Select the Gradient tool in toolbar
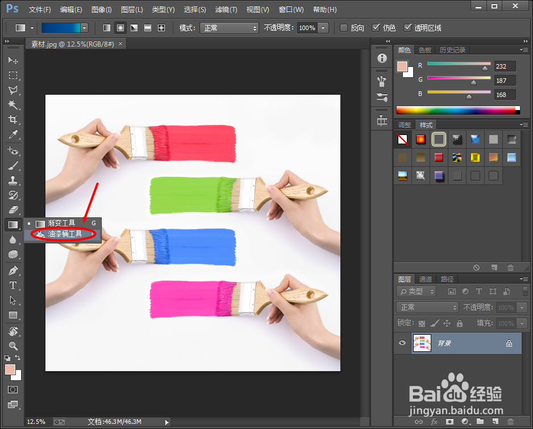Viewport: 533px width, 429px height. click(13, 225)
